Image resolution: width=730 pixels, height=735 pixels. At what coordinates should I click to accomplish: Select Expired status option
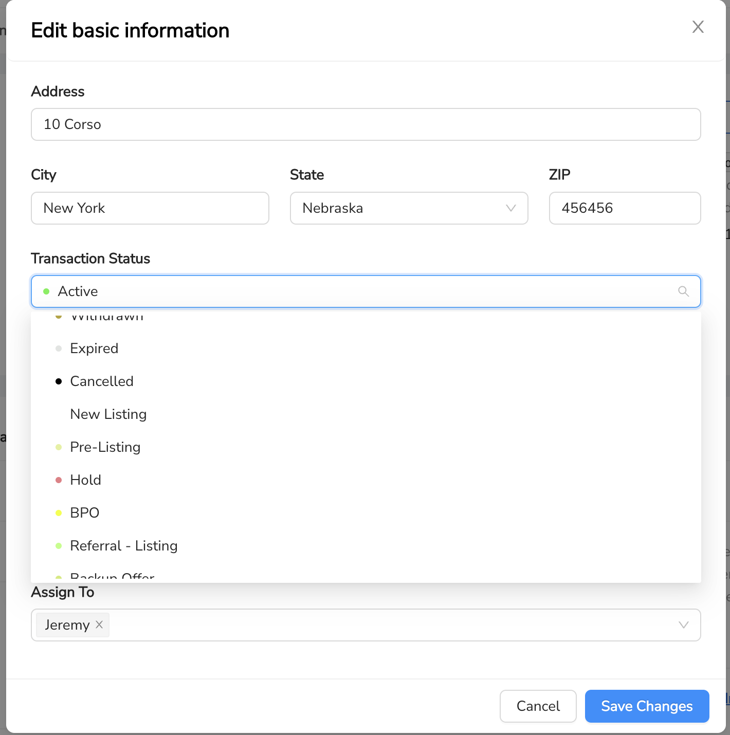coord(366,348)
